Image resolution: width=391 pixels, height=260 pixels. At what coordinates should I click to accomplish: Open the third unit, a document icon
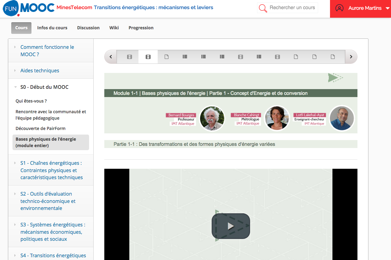[x=167, y=57]
